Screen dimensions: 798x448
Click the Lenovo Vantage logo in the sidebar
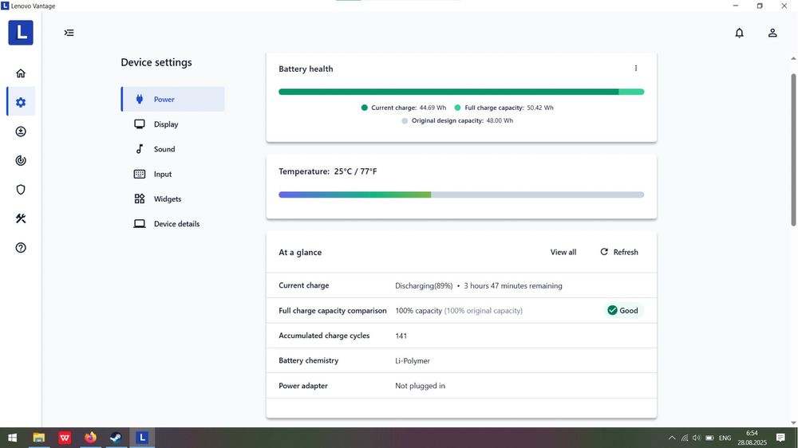point(21,33)
